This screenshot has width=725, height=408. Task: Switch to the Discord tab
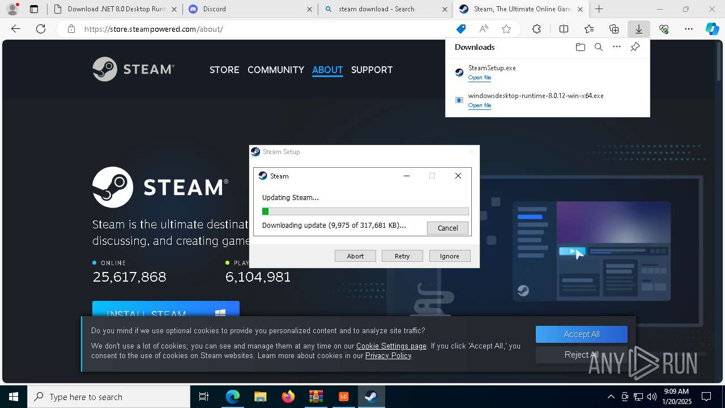250,9
